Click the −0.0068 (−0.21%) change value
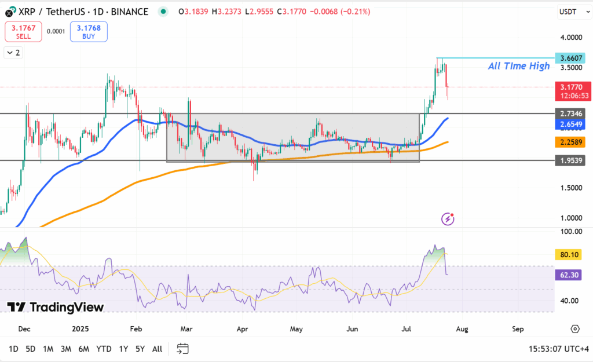This screenshot has height=362, width=593. point(340,12)
